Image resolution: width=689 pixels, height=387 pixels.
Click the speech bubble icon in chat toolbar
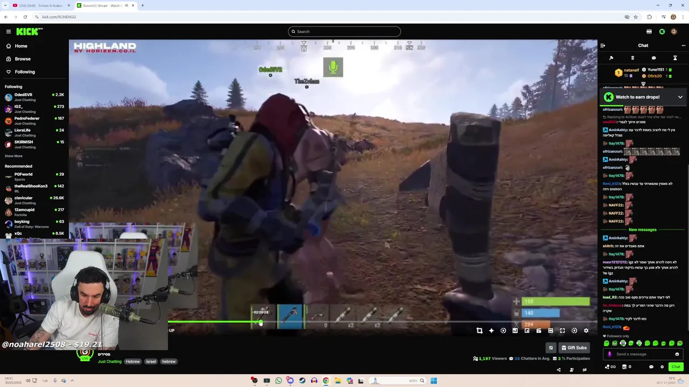point(653,58)
